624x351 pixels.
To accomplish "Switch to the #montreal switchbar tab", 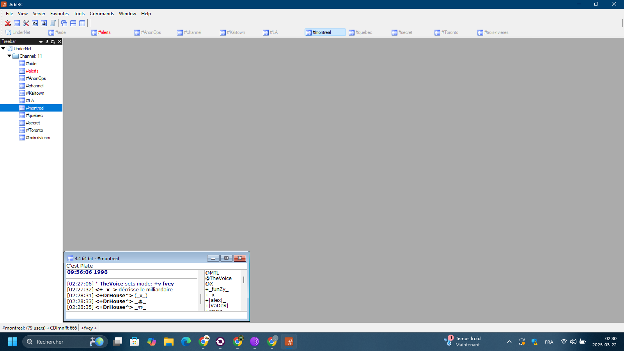I will click(325, 32).
